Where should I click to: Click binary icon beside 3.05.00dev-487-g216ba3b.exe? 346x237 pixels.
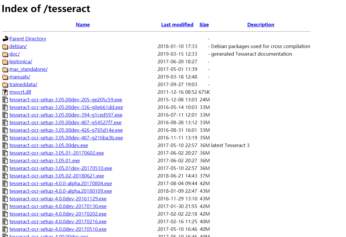pos(5,138)
